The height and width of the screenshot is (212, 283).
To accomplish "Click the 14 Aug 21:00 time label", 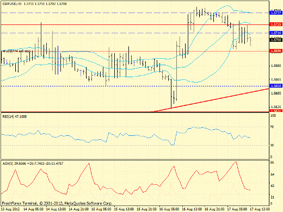I will pos(79,209).
